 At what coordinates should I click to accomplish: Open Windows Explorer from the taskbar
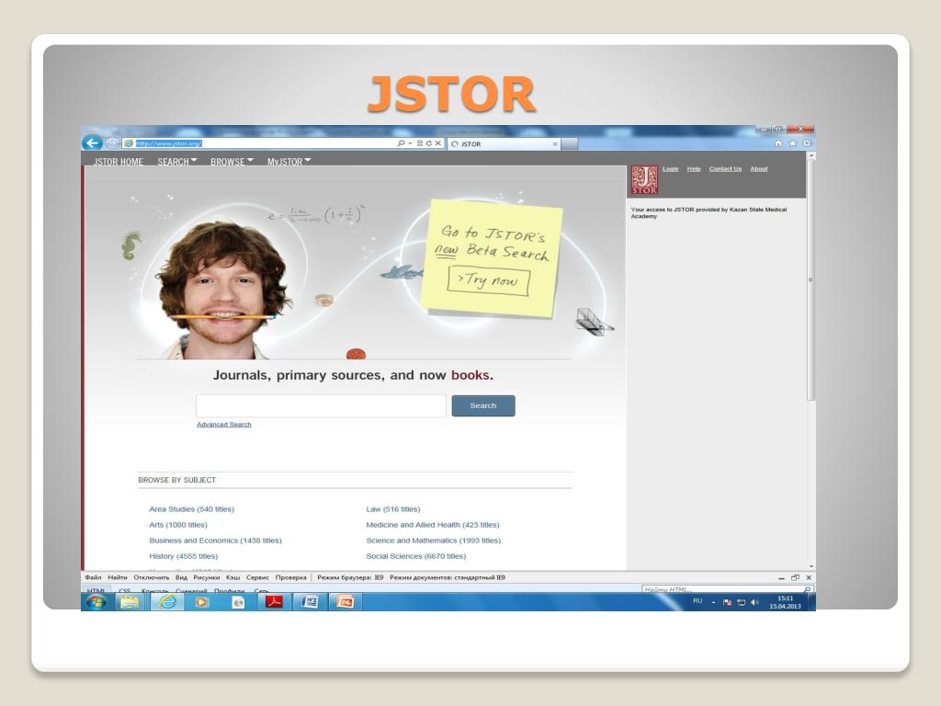click(x=129, y=602)
